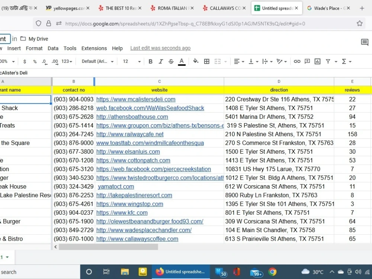Open horizontal align options

pyautogui.click(x=239, y=61)
